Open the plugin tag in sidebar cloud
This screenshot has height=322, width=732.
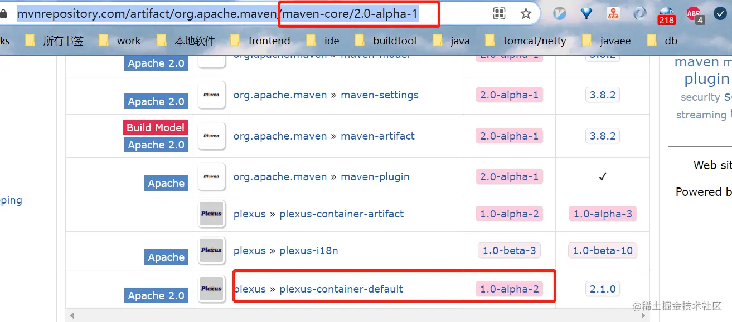point(707,79)
